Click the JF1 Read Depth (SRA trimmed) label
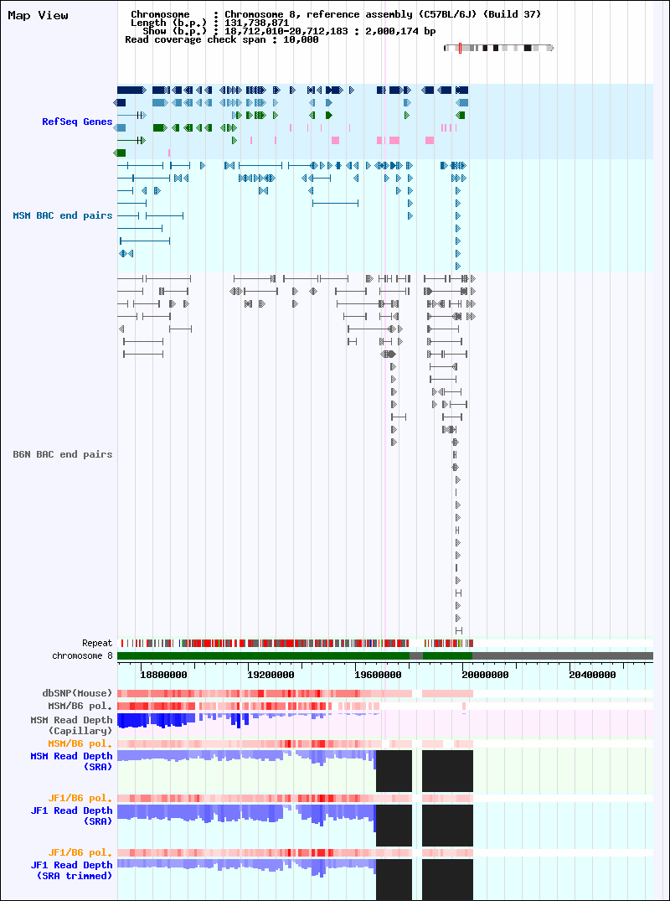 coord(72,870)
